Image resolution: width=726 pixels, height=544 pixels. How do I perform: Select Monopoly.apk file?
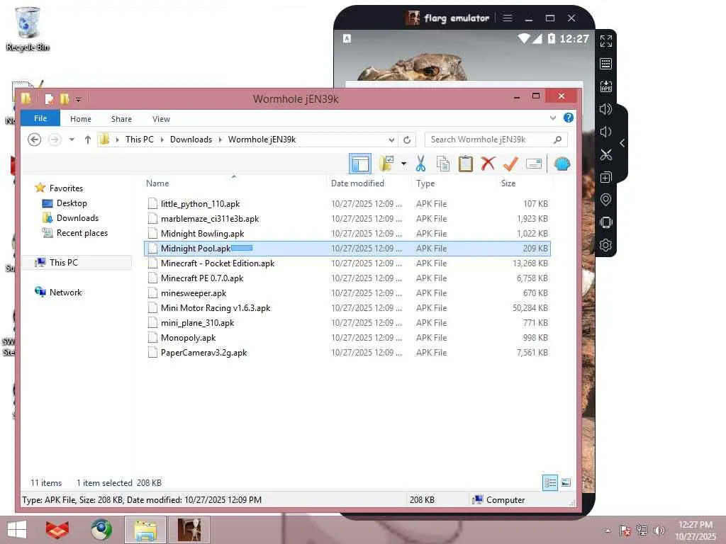click(347, 338)
